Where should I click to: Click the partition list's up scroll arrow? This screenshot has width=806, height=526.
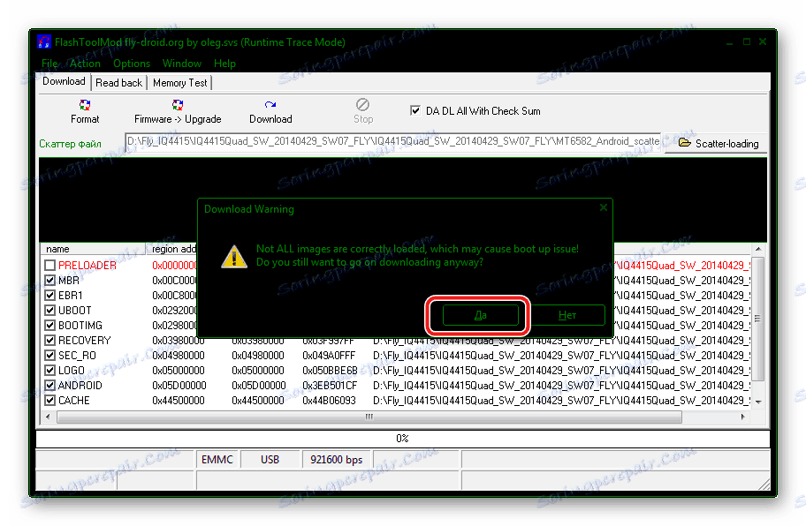(x=758, y=249)
